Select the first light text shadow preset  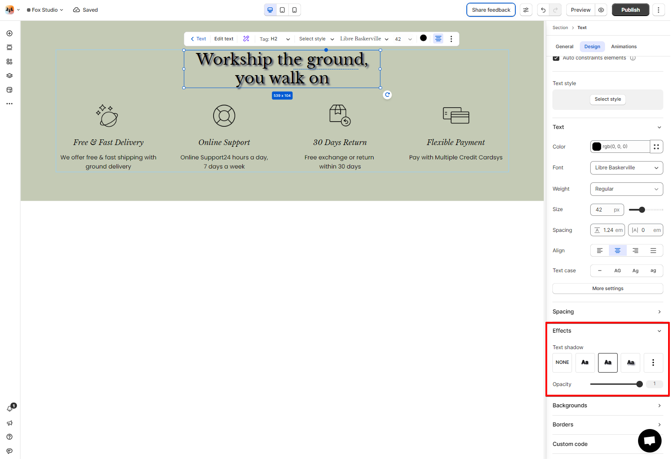tap(585, 363)
